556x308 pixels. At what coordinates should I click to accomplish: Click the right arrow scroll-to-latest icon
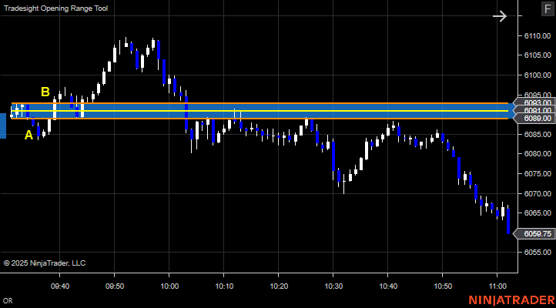pos(500,16)
